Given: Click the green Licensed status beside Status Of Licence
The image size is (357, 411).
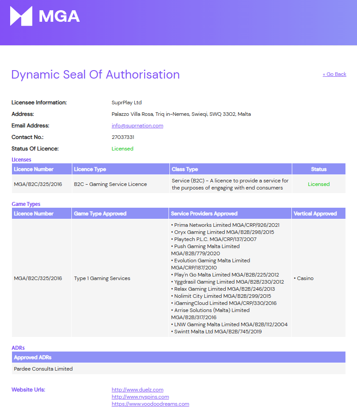Looking at the screenshot, I should pos(122,149).
